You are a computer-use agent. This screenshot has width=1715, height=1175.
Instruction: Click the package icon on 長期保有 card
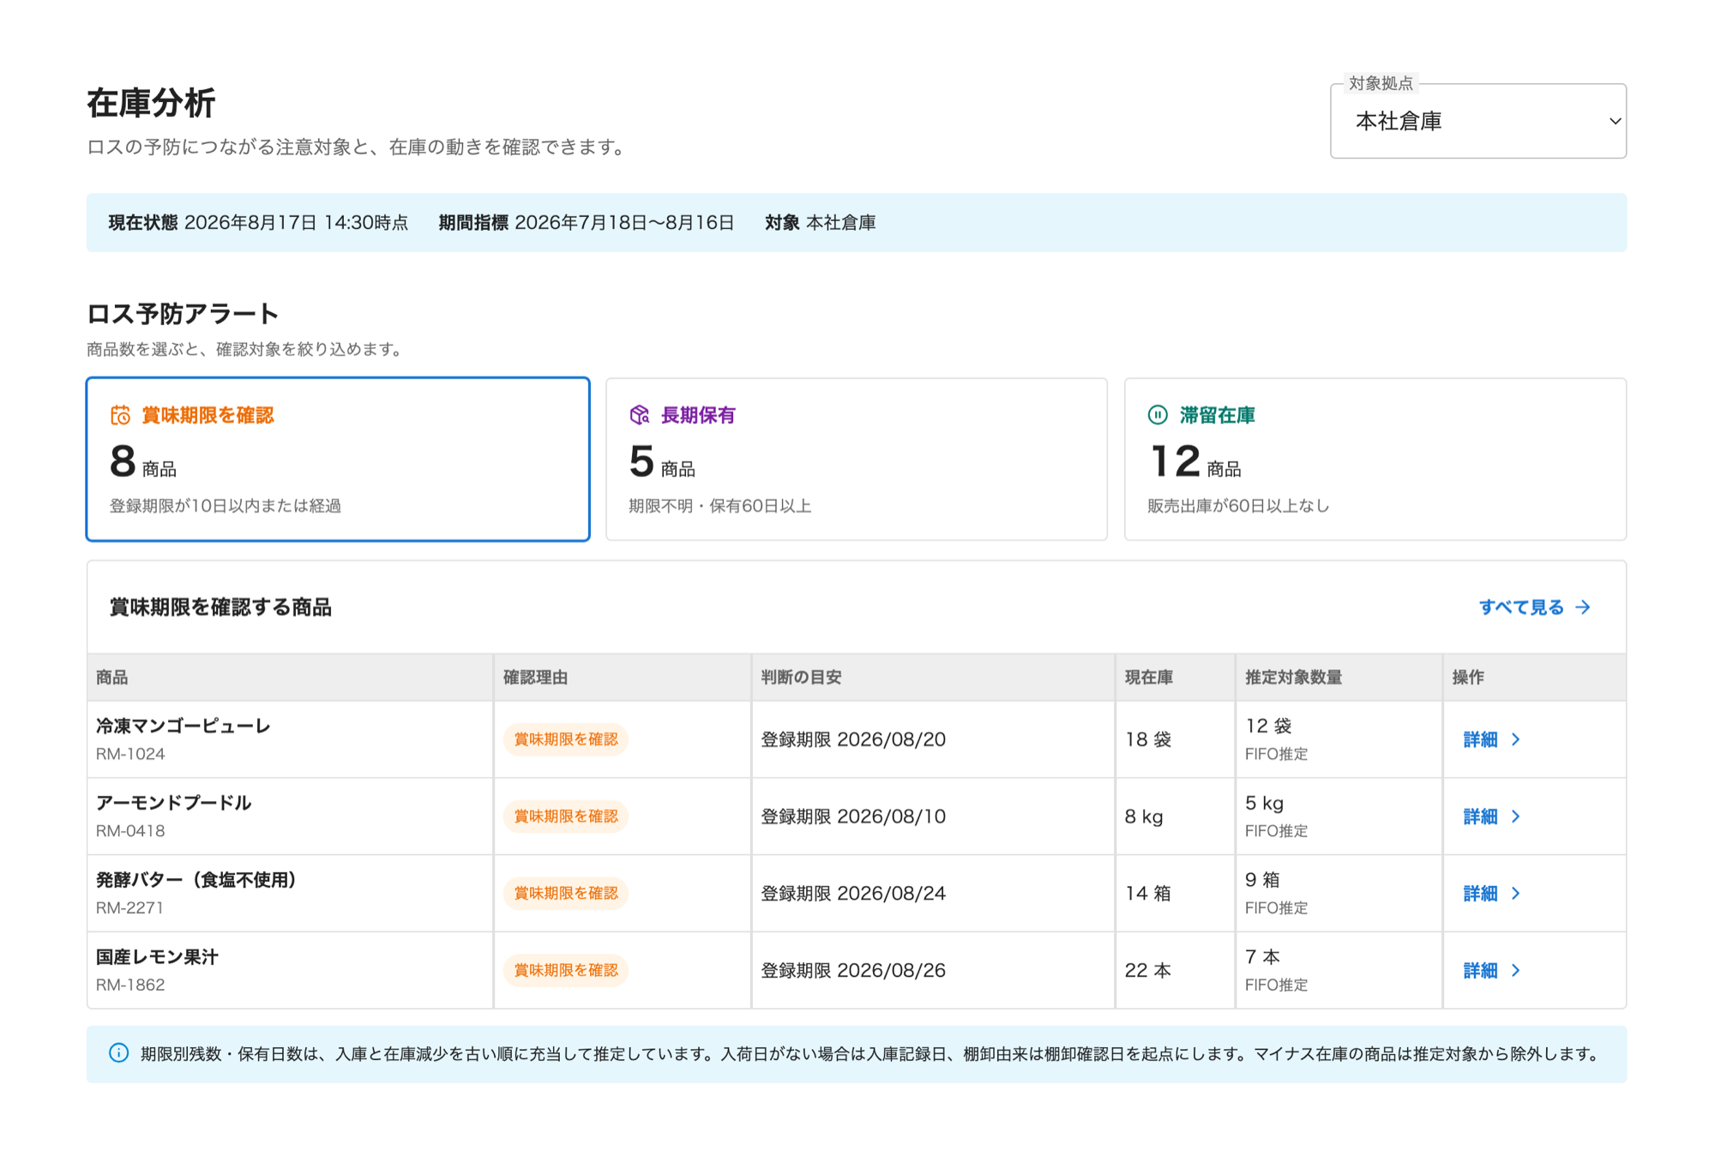click(x=640, y=415)
